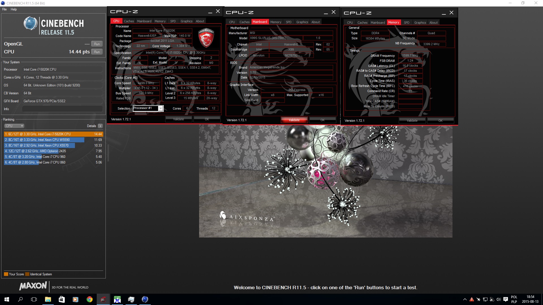Click Maxon logo at bottom

pos(33,286)
